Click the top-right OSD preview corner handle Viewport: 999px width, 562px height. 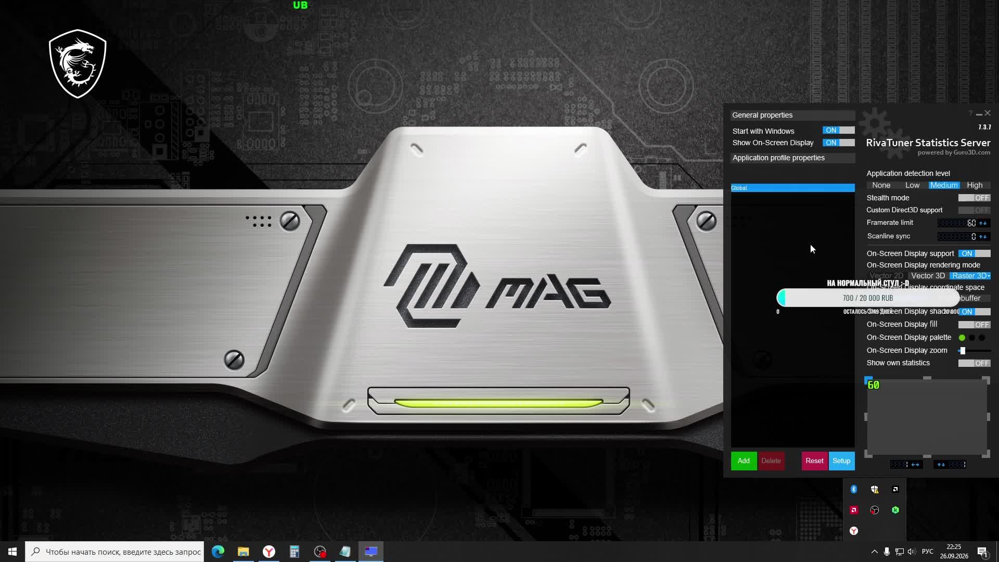[x=986, y=380]
